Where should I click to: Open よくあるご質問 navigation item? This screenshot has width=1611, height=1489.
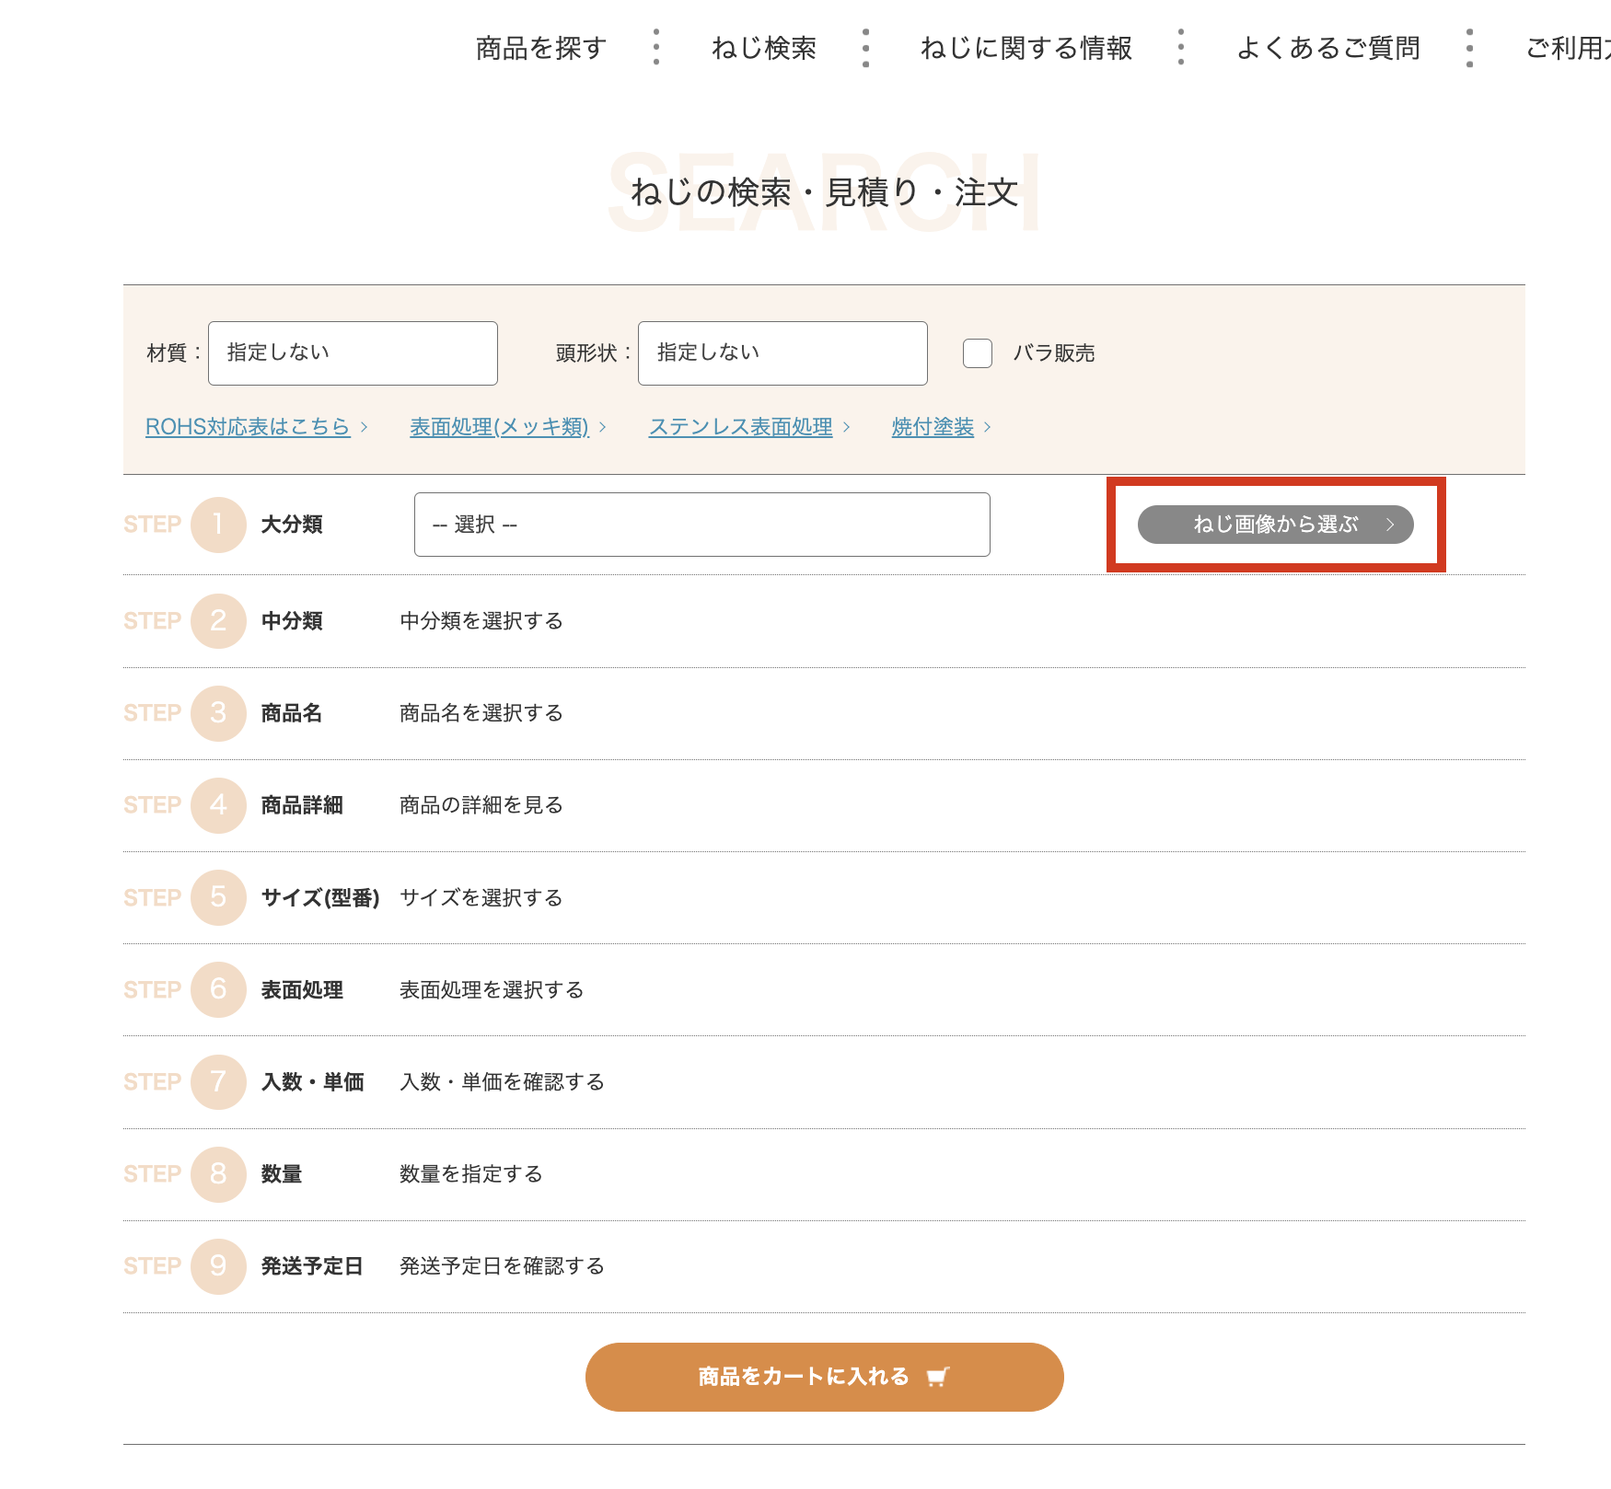click(x=1327, y=48)
